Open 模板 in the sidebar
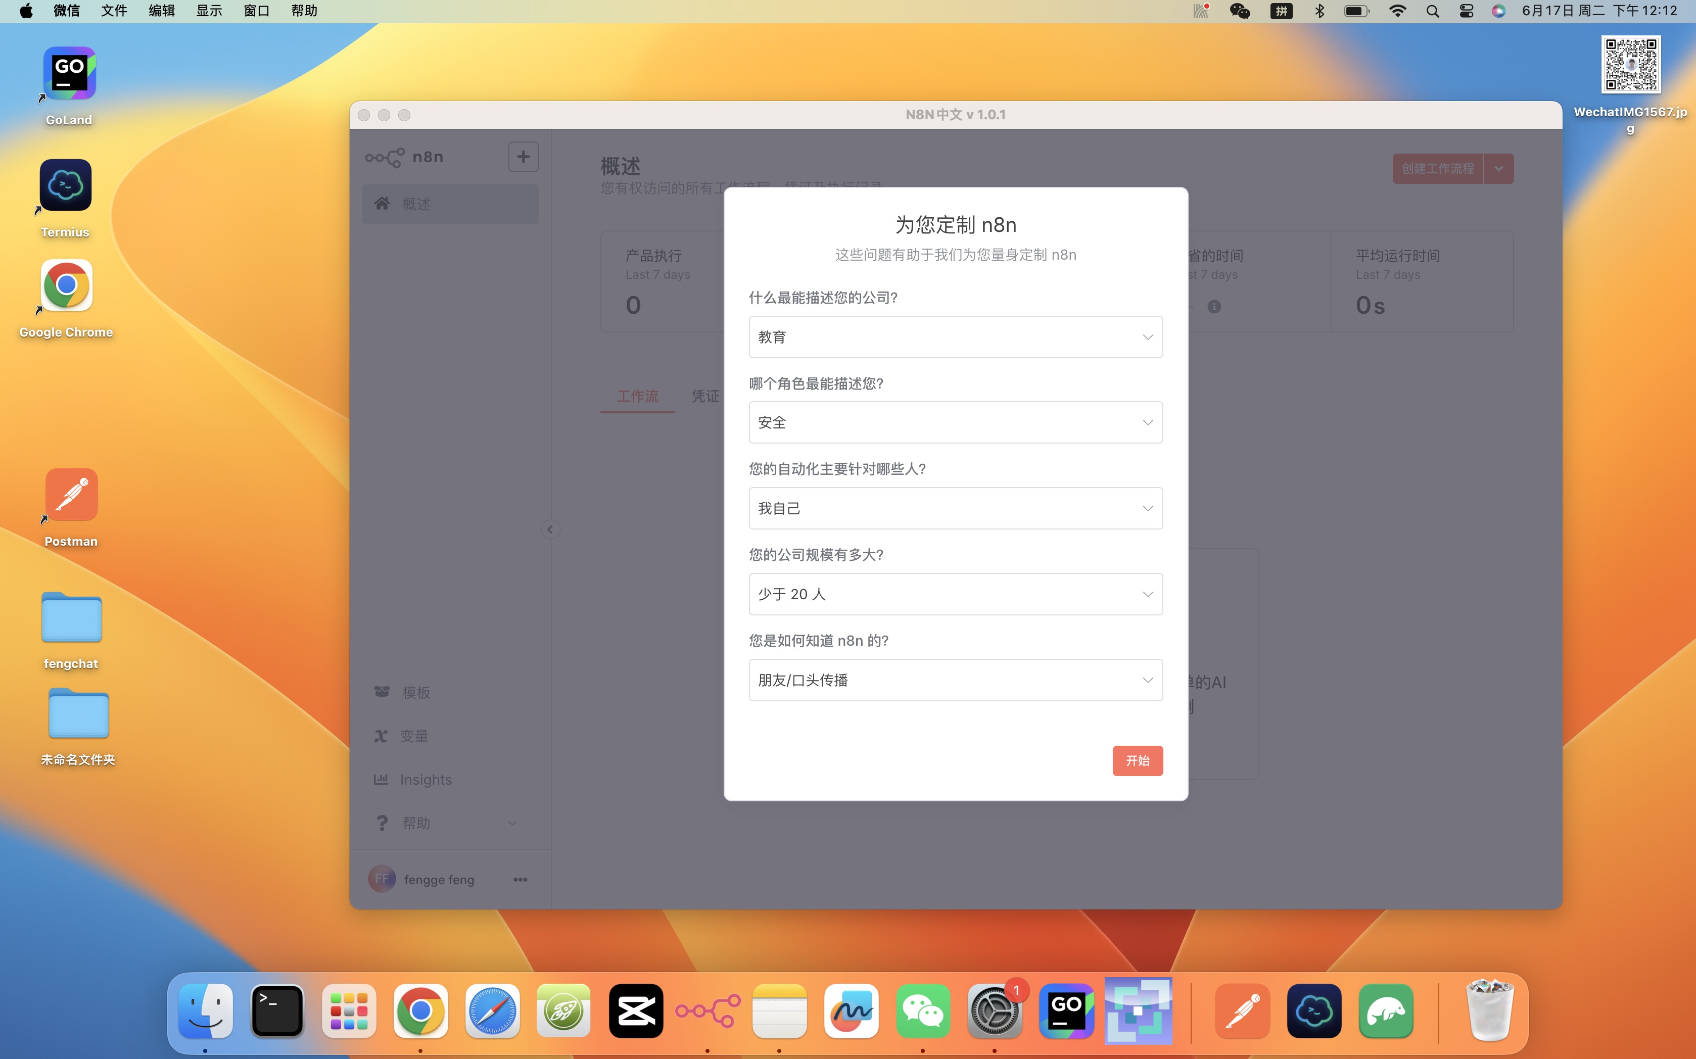Screen dimensions: 1696x1059 click(450, 692)
